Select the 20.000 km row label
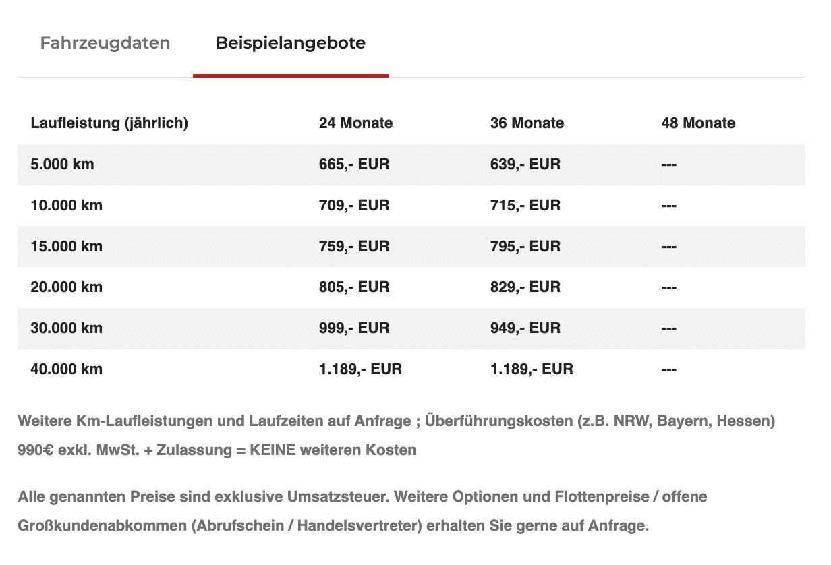831x565 pixels. [x=66, y=287]
